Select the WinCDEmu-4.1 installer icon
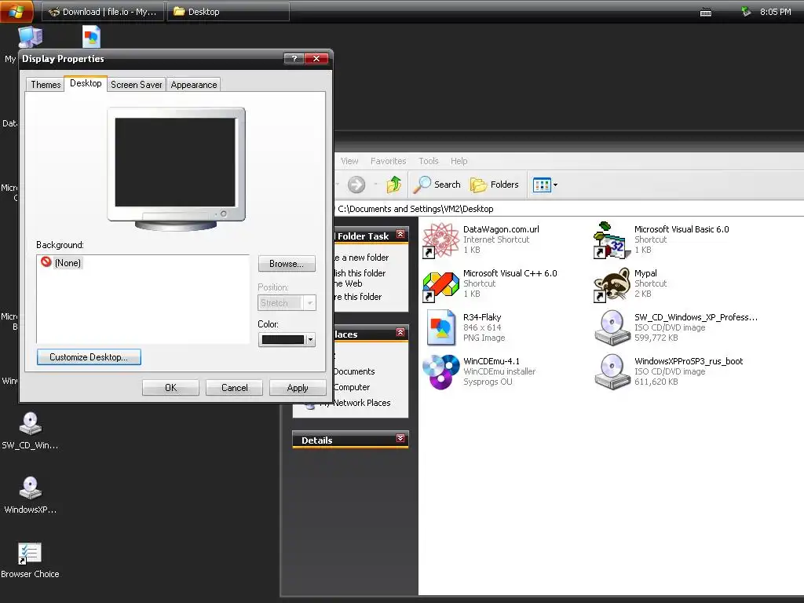Viewport: 804px width, 603px height. coord(440,371)
